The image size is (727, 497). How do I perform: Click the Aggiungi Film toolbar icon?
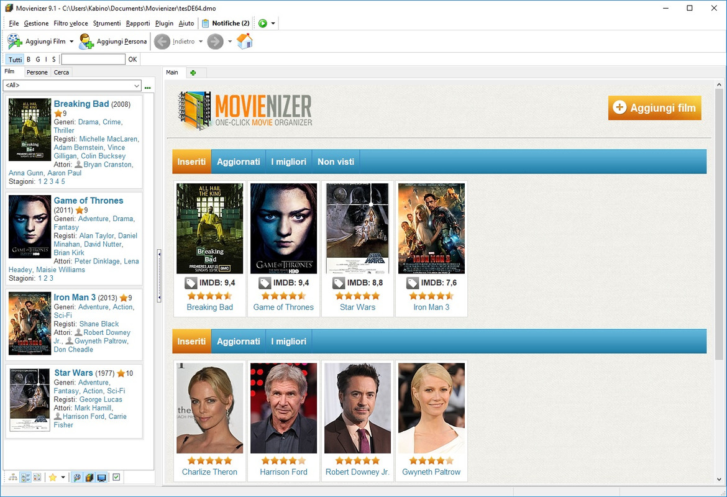click(x=15, y=41)
